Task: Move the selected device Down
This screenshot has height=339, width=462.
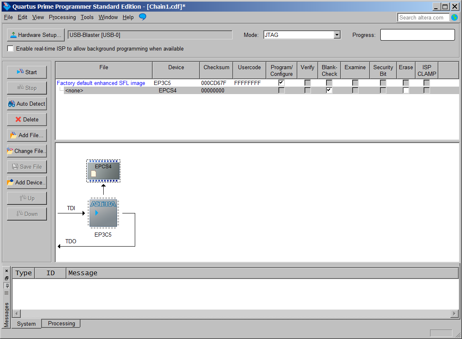Action: [x=27, y=214]
